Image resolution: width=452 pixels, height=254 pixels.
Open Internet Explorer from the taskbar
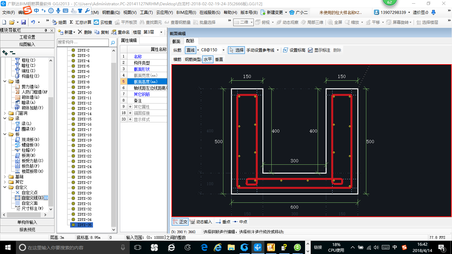218,247
